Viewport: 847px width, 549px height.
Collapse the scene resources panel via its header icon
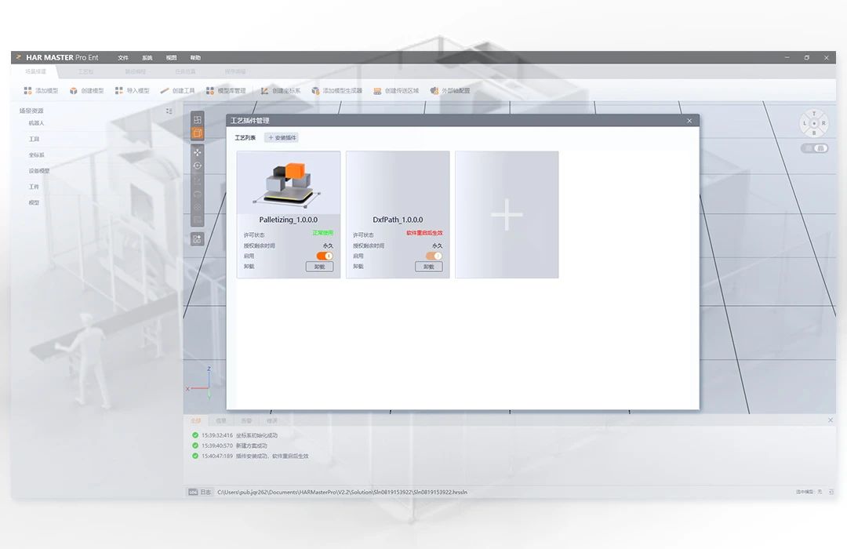[x=169, y=111]
